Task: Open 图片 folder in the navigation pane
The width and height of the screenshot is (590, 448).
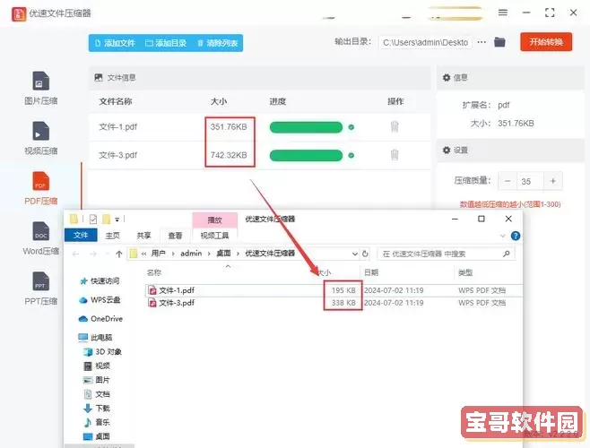Action: pyautogui.click(x=97, y=380)
